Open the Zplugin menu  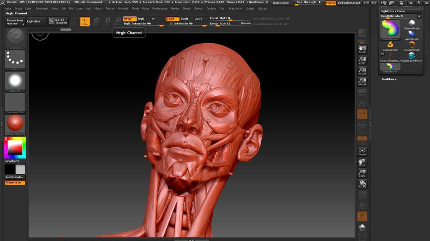[250, 8]
